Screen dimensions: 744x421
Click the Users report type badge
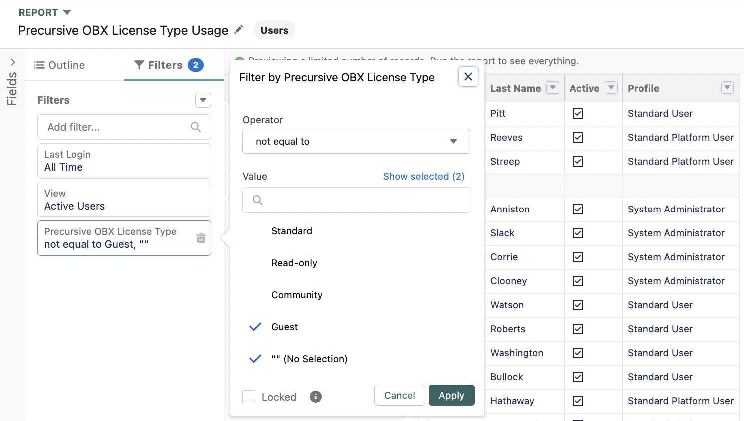(x=274, y=30)
